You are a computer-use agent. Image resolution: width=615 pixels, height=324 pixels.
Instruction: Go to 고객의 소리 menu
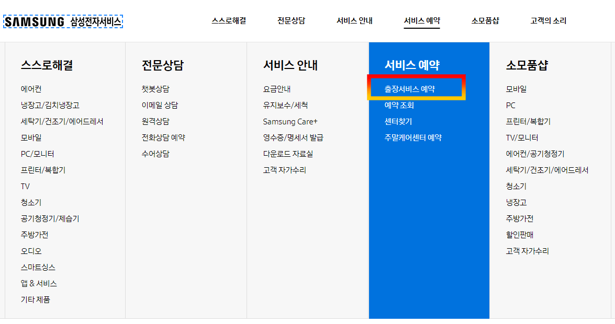click(x=549, y=21)
